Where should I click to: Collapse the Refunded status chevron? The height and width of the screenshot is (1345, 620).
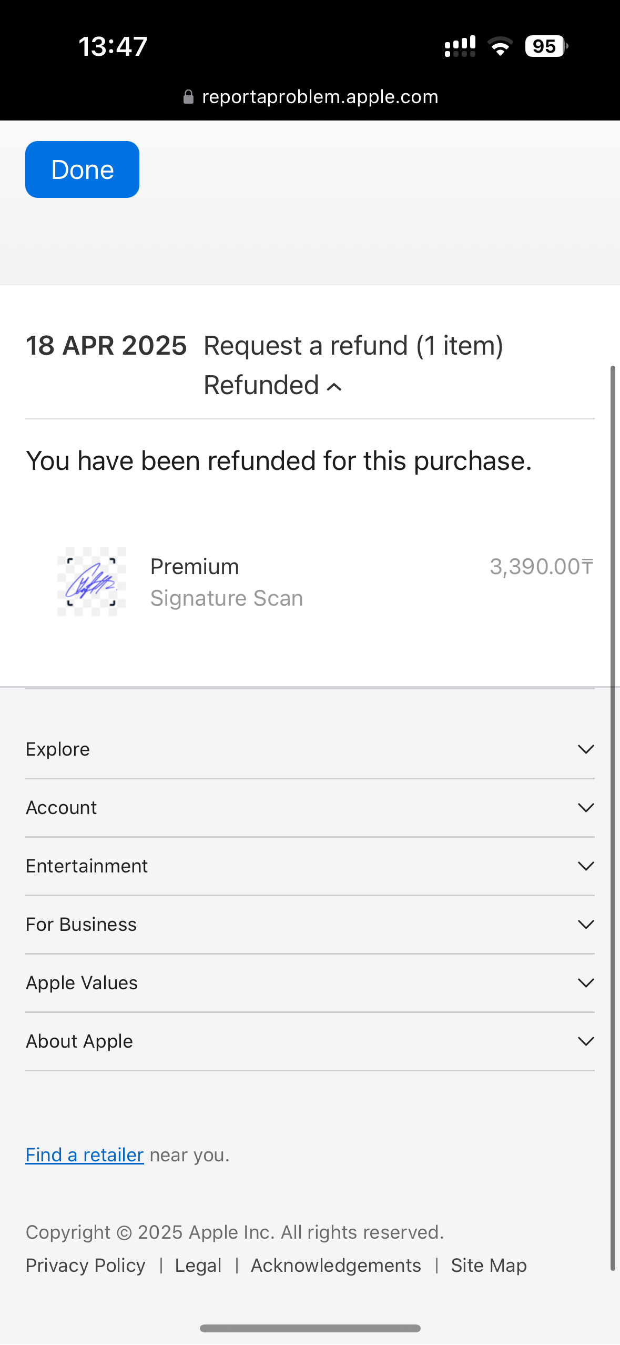[334, 387]
